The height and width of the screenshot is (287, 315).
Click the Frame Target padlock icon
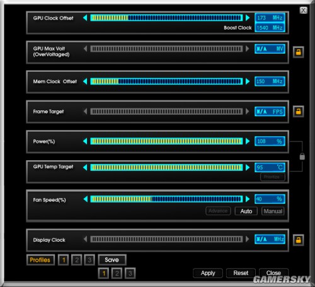tap(299, 111)
